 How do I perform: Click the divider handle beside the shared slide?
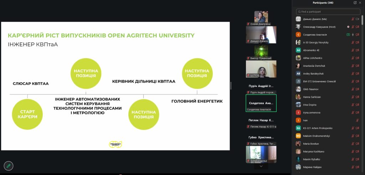(231, 86)
